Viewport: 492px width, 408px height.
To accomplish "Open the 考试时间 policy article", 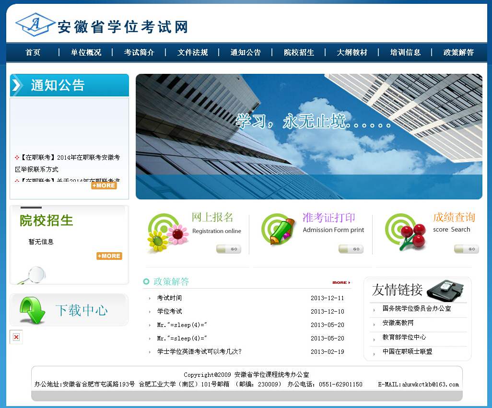I will [x=169, y=298].
